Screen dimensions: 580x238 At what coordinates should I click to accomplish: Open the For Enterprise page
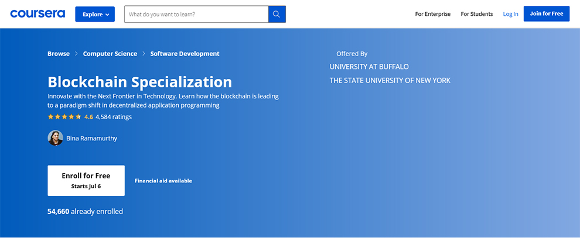433,14
